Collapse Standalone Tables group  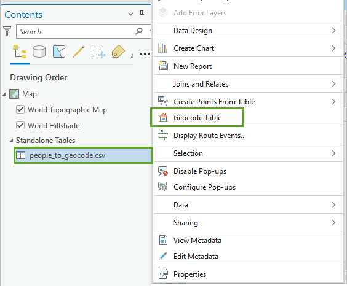click(x=11, y=141)
